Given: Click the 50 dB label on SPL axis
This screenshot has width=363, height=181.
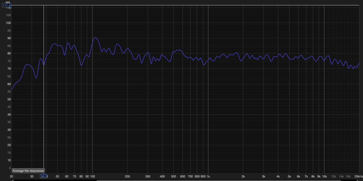Looking at the screenshot, I should (9, 99).
